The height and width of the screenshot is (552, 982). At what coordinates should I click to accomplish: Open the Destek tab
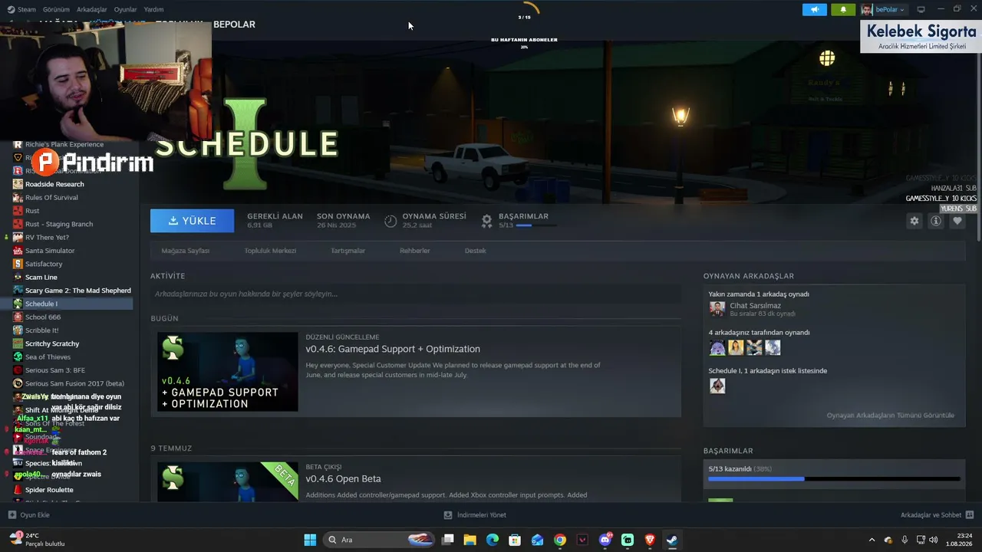476,251
